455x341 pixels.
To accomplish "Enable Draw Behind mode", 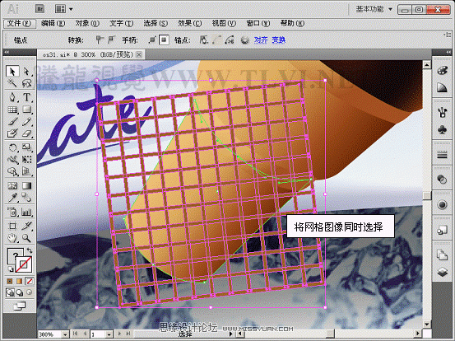I will pyautogui.click(x=20, y=292).
